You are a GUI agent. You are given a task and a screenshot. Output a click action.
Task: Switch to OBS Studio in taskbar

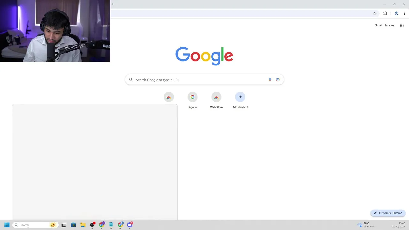(92, 225)
